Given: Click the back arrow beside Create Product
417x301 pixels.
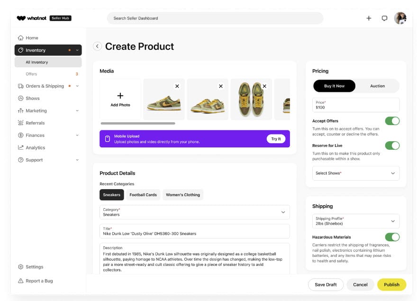Looking at the screenshot, I should (x=97, y=46).
